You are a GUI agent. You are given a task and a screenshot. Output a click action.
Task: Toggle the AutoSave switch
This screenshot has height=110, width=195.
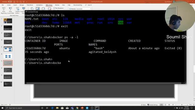tap(10, 2)
